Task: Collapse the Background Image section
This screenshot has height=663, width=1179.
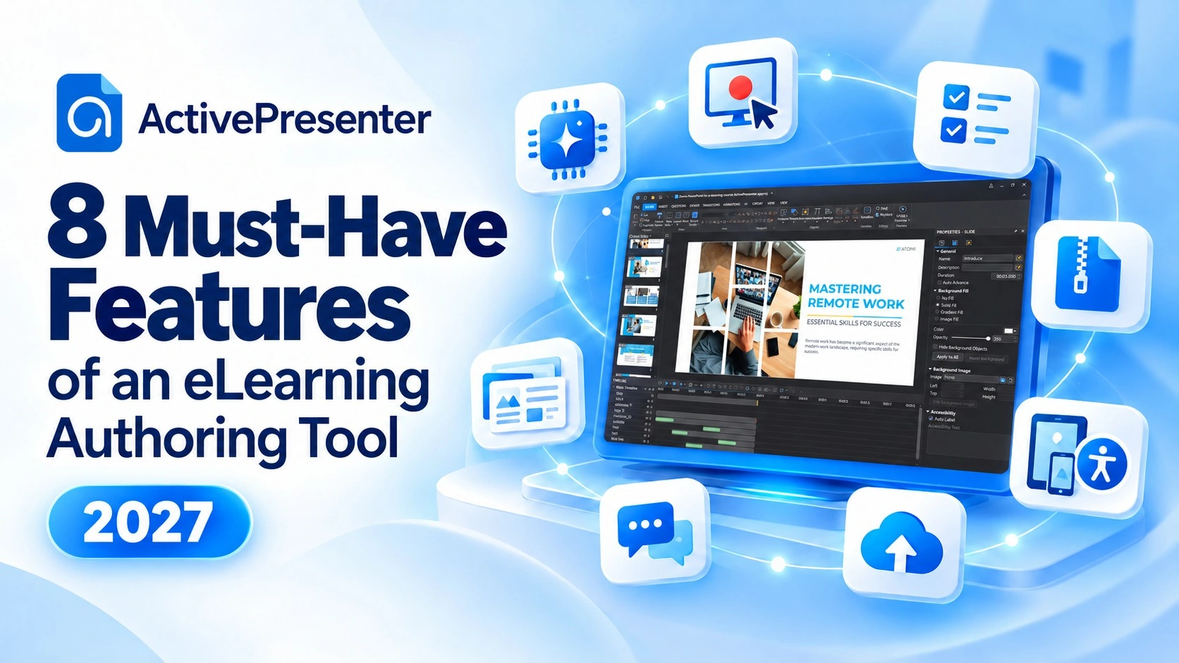Action: point(930,369)
